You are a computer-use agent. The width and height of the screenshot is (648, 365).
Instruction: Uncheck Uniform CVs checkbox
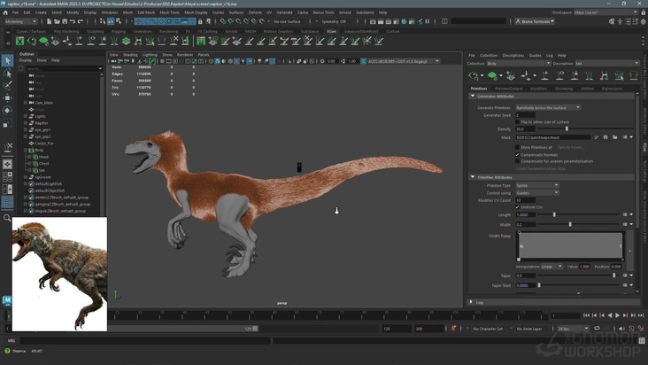click(517, 207)
